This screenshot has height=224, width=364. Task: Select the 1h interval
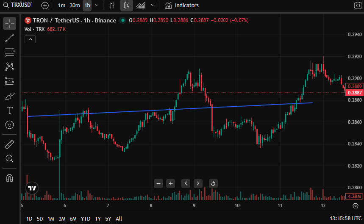click(x=87, y=6)
